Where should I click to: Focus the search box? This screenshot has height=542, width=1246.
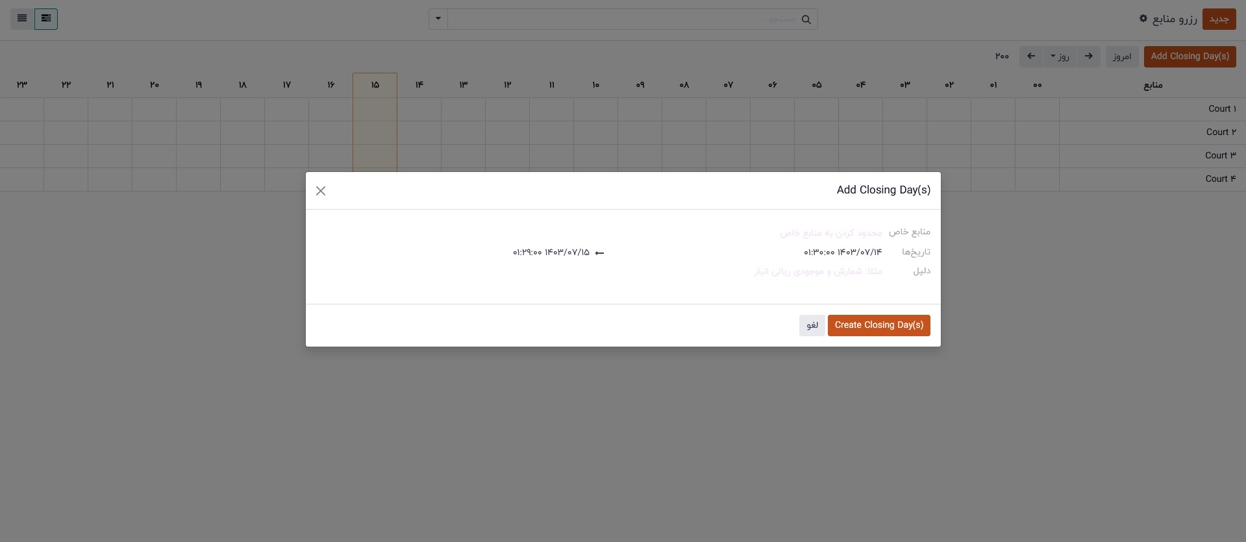pos(623,19)
